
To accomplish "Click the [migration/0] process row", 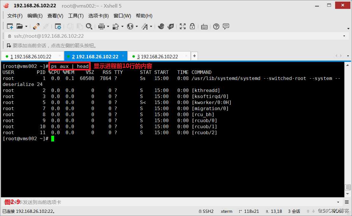I will click(116, 108).
